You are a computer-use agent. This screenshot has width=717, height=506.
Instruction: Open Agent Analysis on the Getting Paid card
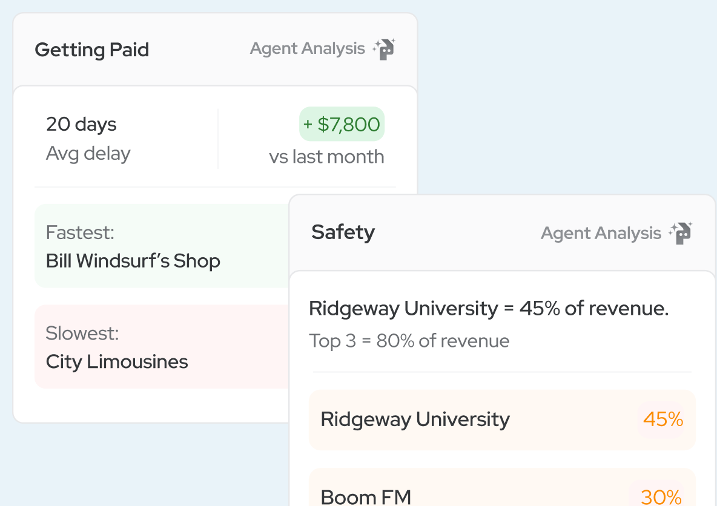click(x=306, y=48)
